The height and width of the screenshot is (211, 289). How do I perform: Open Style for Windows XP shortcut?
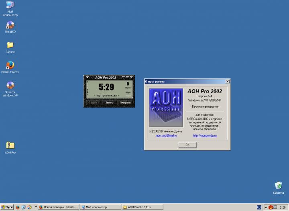pyautogui.click(x=10, y=86)
